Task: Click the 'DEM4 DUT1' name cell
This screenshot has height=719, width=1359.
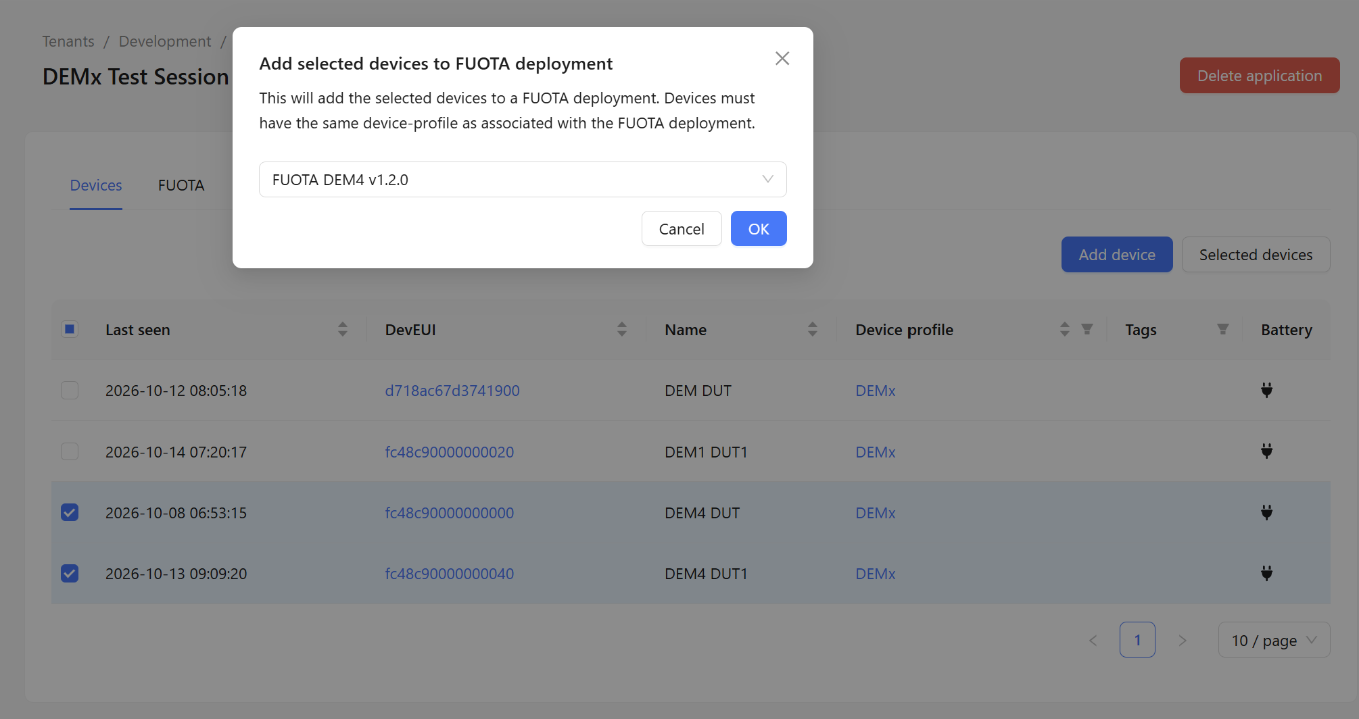Action: click(706, 574)
